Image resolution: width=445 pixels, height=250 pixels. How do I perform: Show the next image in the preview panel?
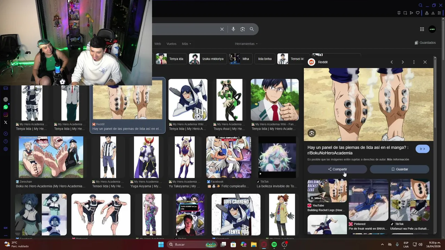coord(403,62)
